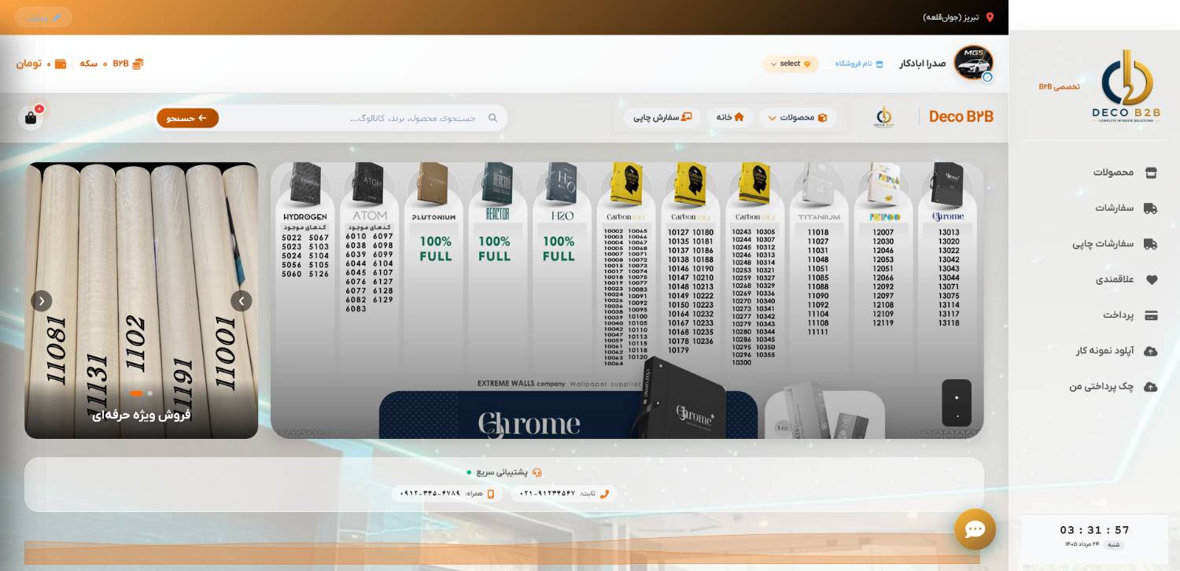1180x571 pixels.
Task: Select lower dot of banner vertical pager
Action: click(957, 416)
